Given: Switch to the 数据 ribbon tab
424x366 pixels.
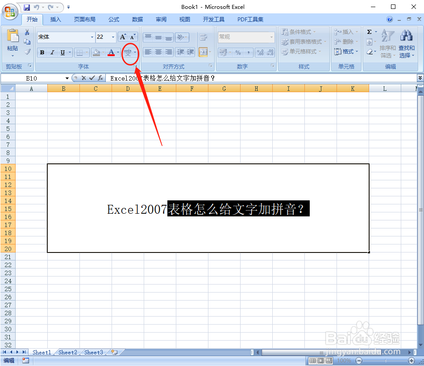Looking at the screenshot, I should (x=137, y=20).
